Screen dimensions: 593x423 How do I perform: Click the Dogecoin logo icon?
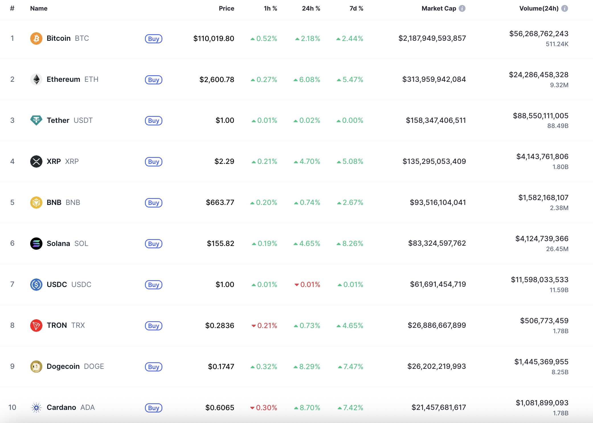(36, 366)
